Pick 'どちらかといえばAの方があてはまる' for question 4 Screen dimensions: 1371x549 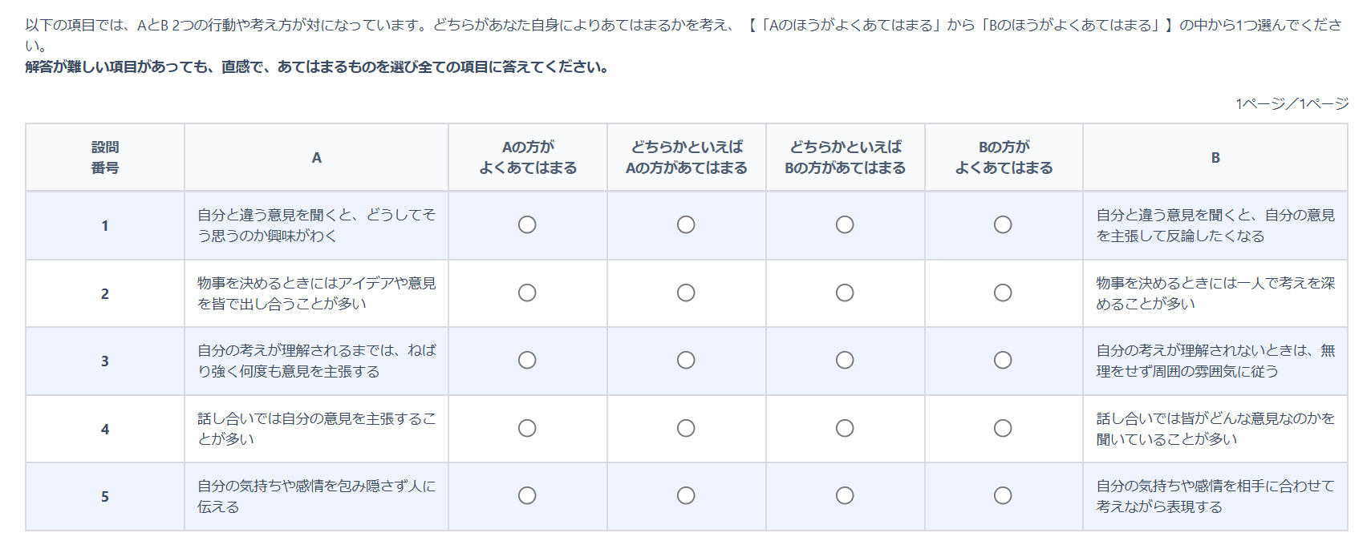pyautogui.click(x=686, y=428)
